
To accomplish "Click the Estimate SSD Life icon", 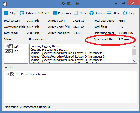I will coord(22,13).
